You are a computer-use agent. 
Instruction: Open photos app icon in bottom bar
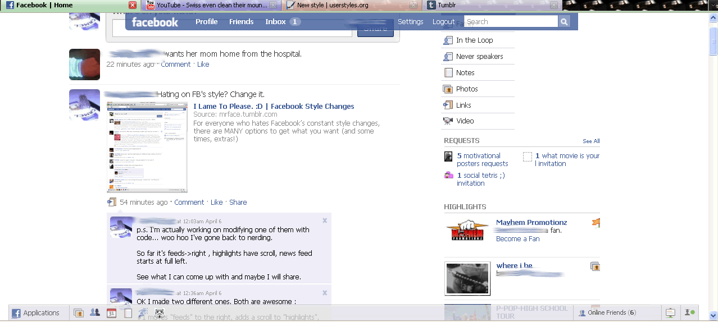coord(79,313)
